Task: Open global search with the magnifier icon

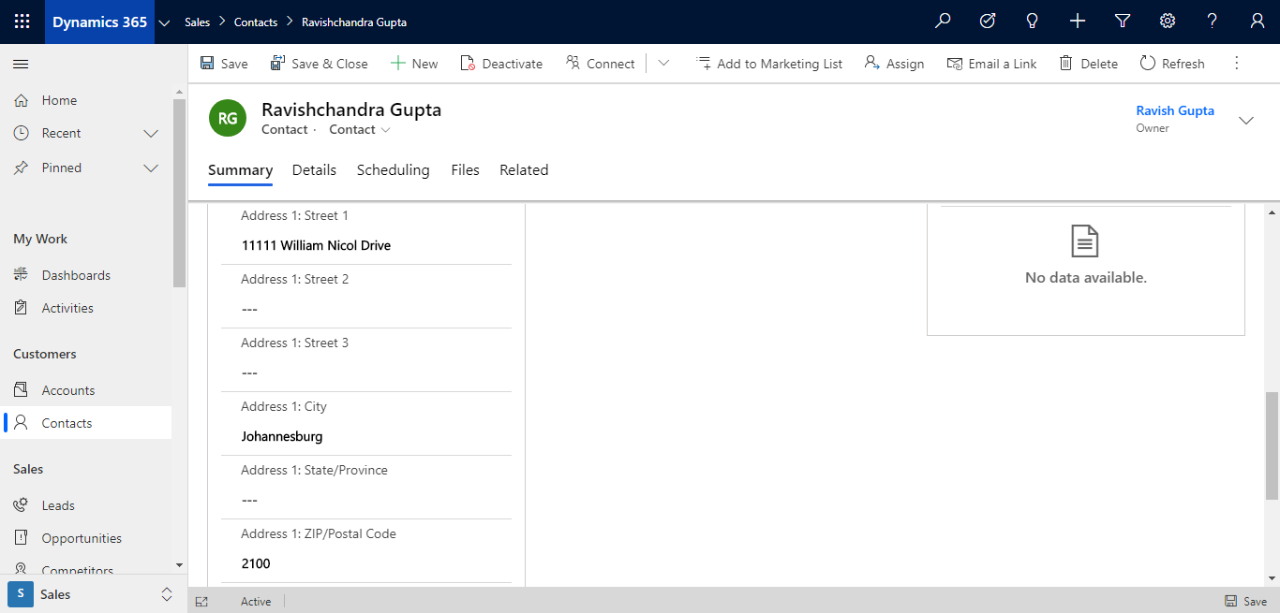Action: 943,21
